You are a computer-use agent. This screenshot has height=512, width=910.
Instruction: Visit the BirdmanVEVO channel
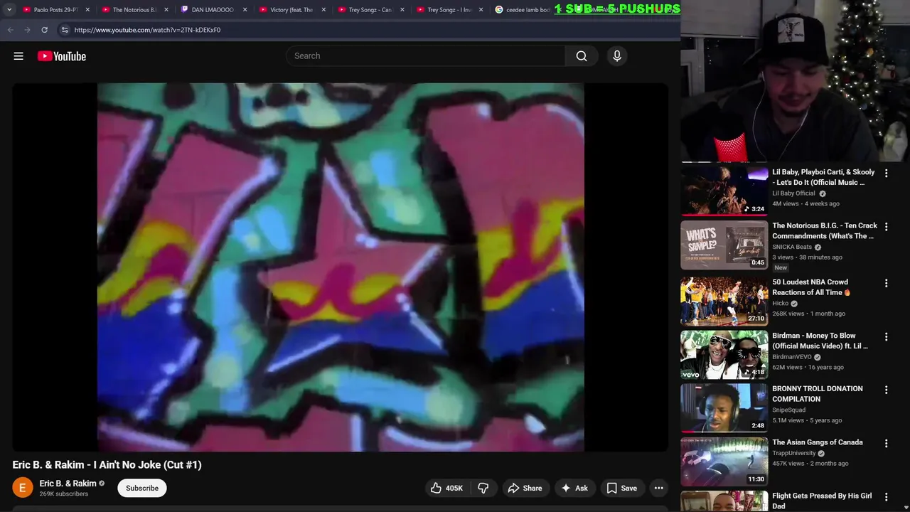point(792,357)
